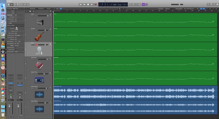
Task: Toggle the Flex show/hide button
Action: [57, 8]
